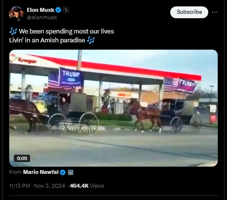The width and height of the screenshot is (227, 200).
Task: Open the @elonmusk handle link
Action: coord(42,17)
